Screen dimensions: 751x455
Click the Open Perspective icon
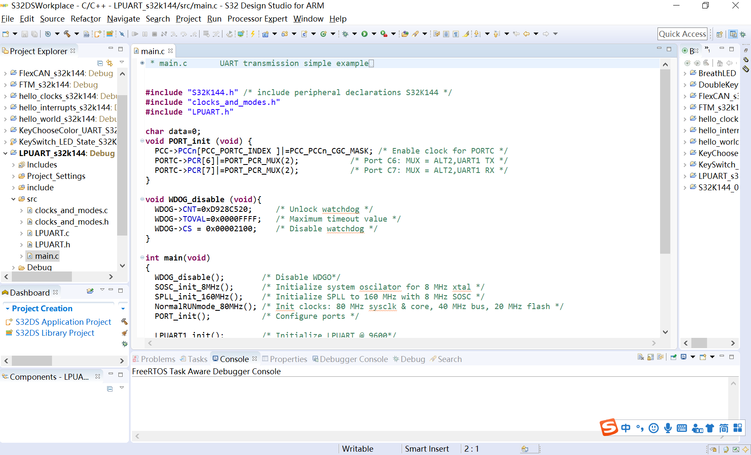(719, 34)
